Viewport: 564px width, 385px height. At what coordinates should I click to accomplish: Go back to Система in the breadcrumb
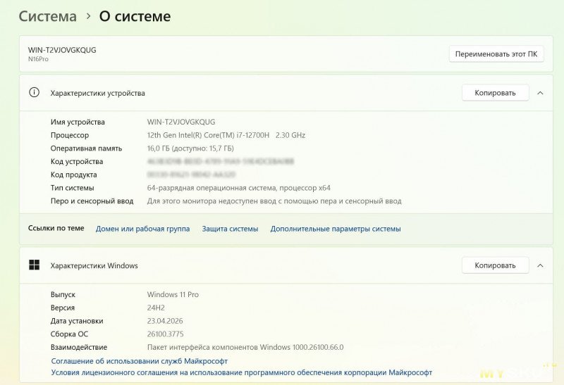click(x=47, y=16)
